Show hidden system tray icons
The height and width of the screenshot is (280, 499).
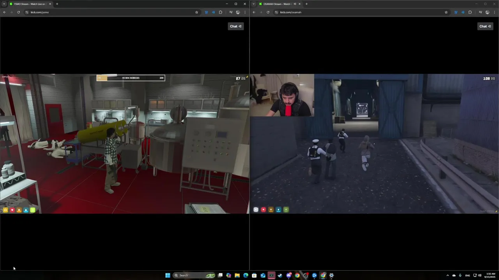click(448, 275)
